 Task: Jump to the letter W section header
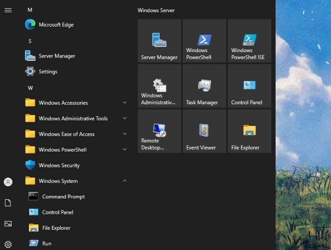(x=30, y=88)
